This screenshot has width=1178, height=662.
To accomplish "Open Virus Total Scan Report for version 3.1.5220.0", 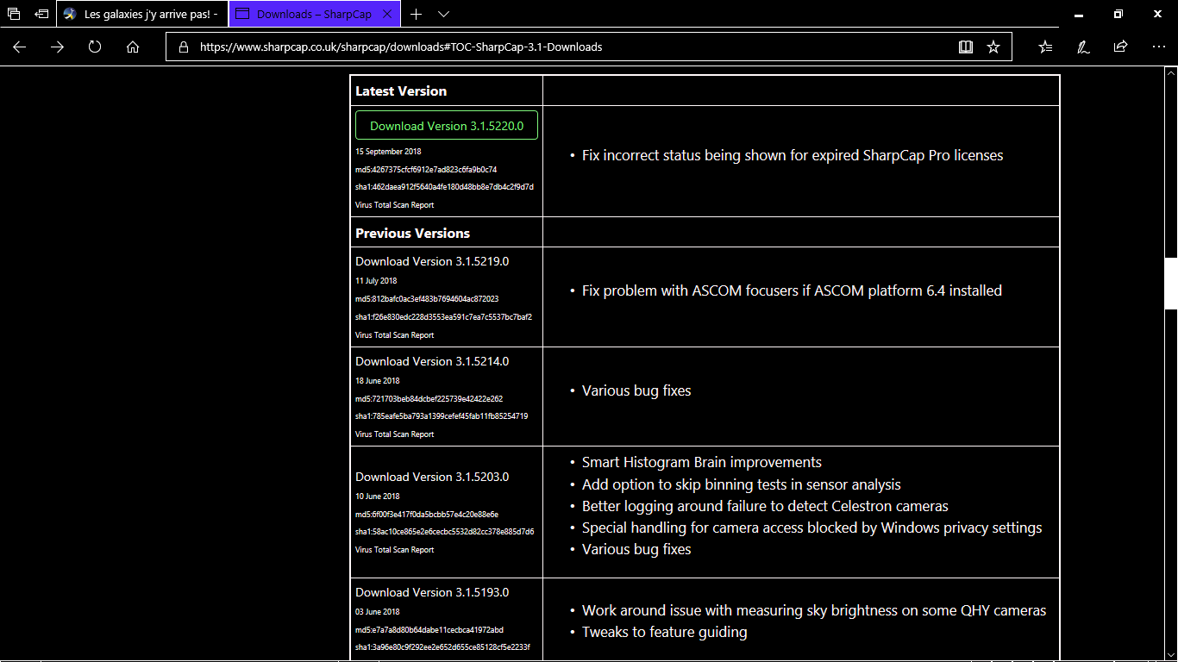I will pos(395,205).
